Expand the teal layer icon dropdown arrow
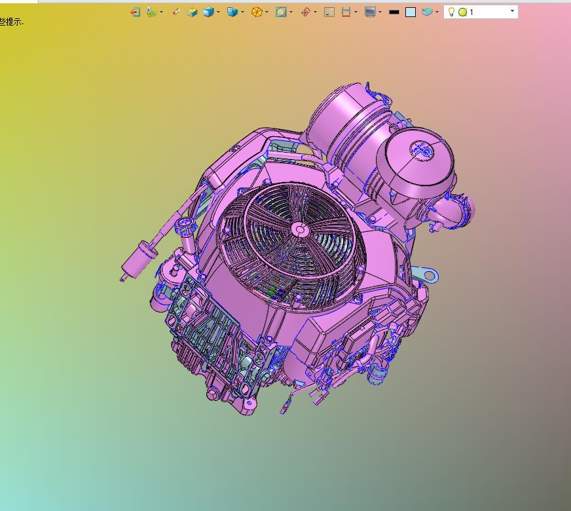 (437, 12)
